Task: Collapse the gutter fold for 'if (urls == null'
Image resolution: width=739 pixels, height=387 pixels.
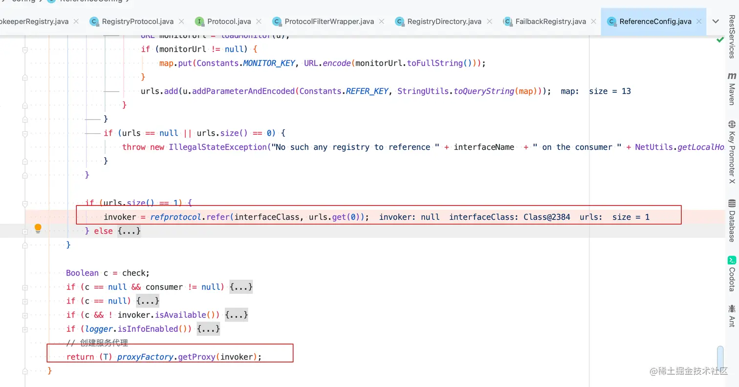Action: (x=24, y=133)
